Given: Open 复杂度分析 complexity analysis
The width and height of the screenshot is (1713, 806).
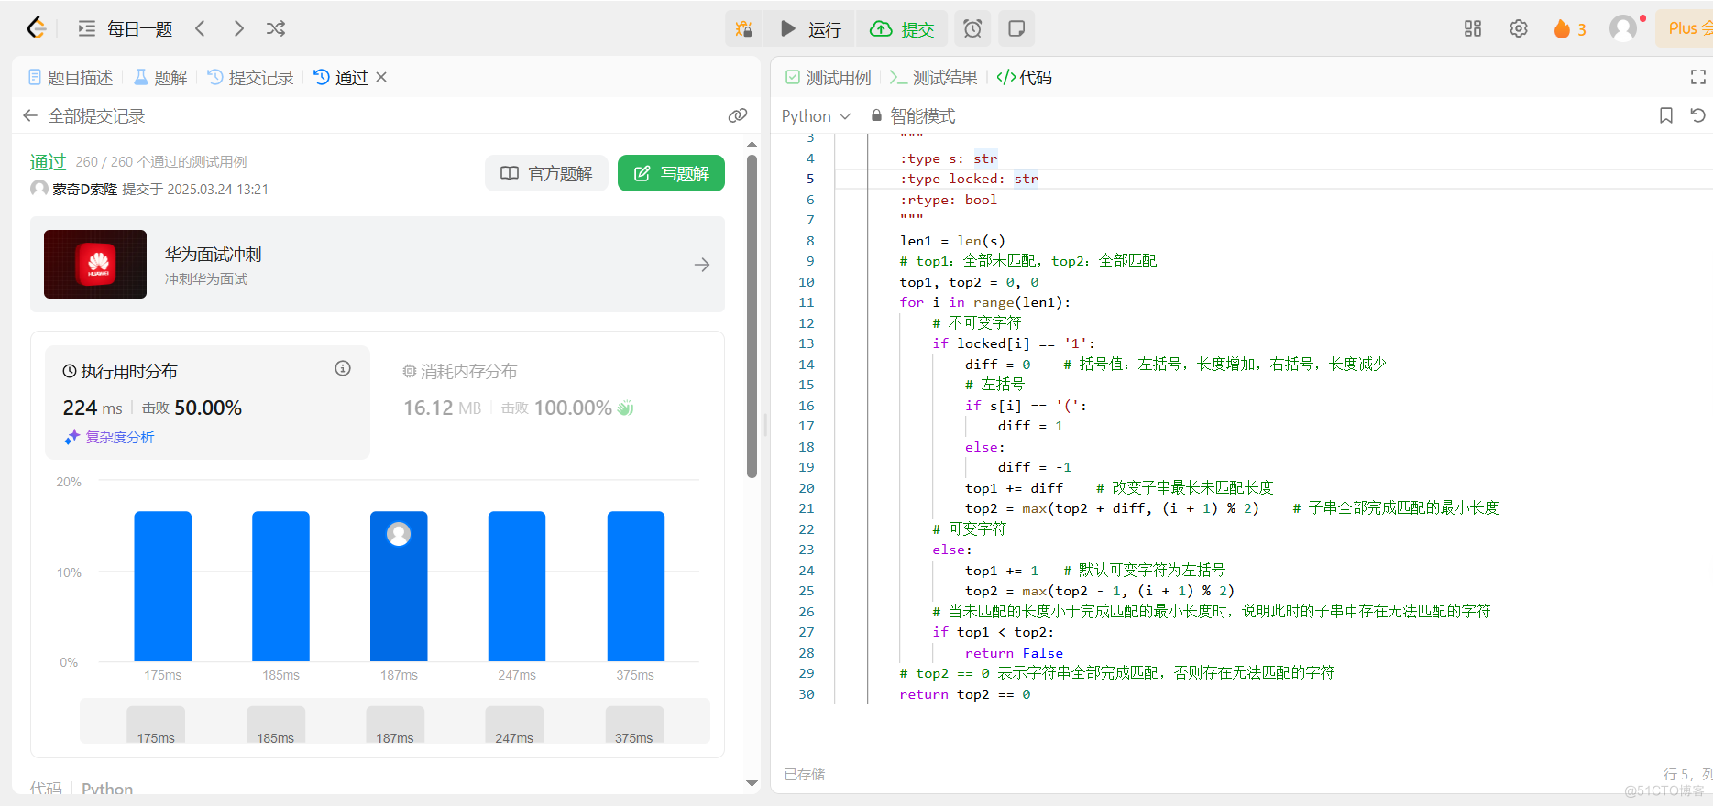Looking at the screenshot, I should 109,437.
